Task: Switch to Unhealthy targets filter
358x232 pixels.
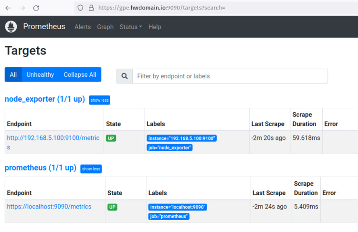Action: point(40,74)
